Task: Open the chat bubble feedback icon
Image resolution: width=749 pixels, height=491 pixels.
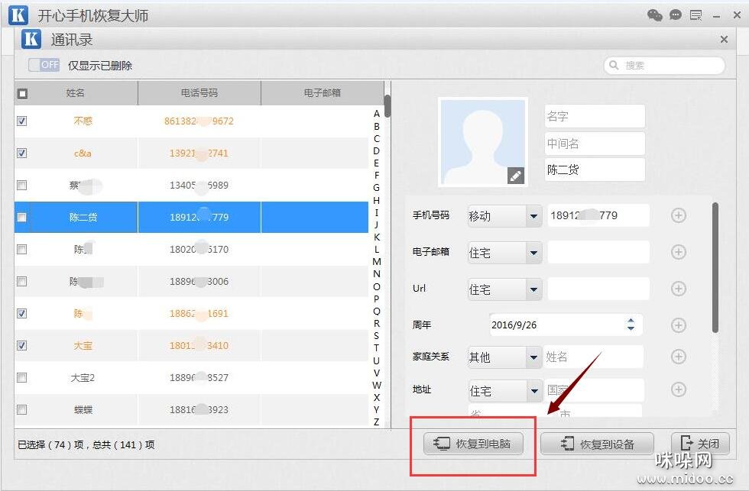Action: pyautogui.click(x=676, y=15)
